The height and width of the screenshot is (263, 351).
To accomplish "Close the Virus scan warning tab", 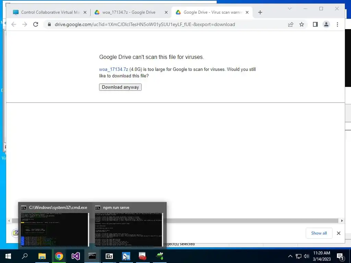I will point(247,13).
